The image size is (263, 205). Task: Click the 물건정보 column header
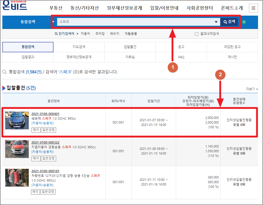54,101
